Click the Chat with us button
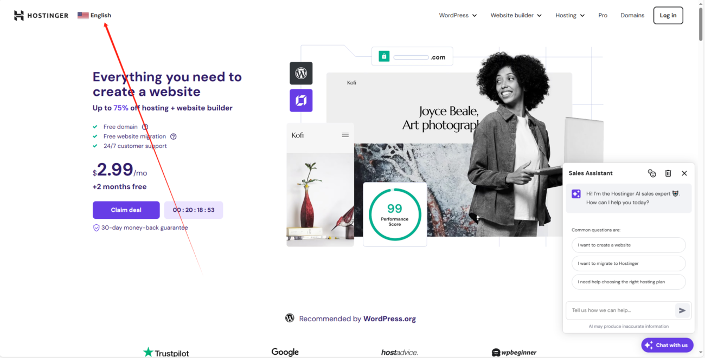Viewport: 705px width, 358px height. coord(667,345)
